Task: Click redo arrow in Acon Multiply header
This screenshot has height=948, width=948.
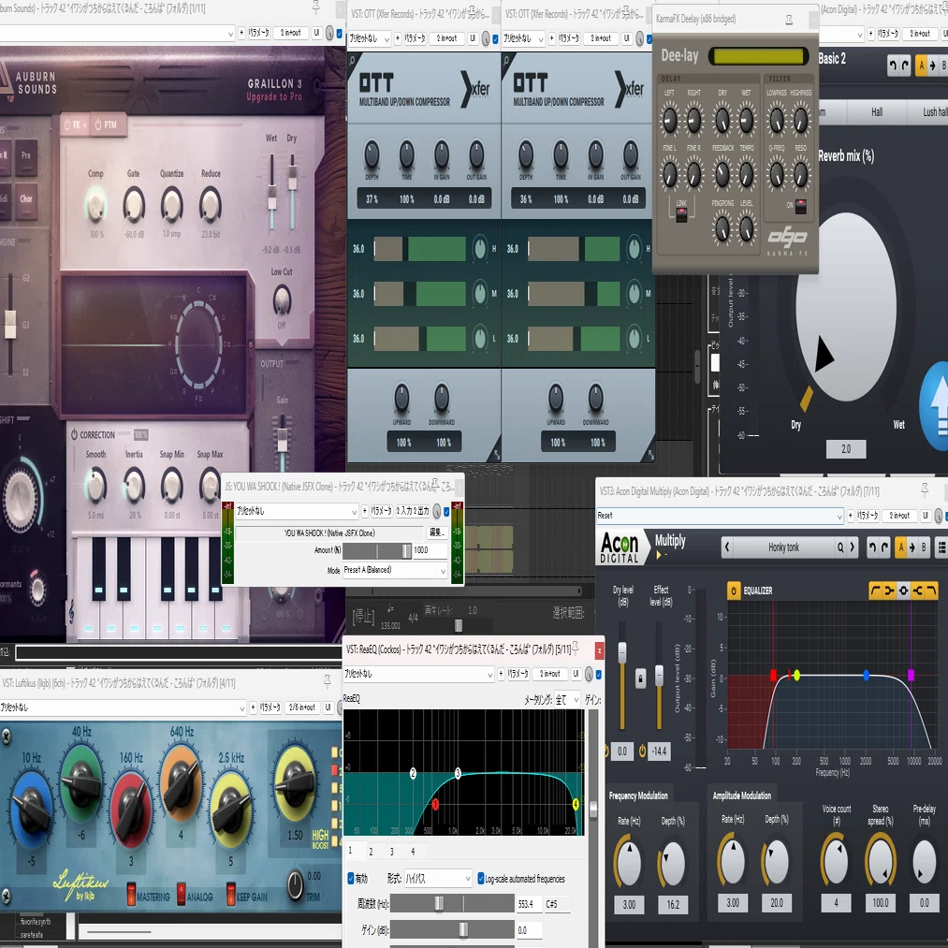Action: [884, 547]
